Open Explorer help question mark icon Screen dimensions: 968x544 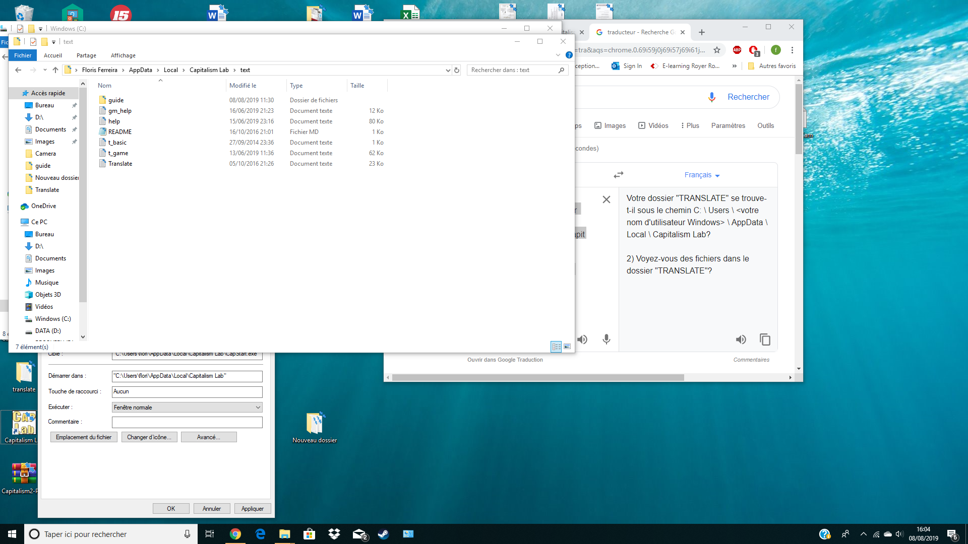tap(569, 55)
